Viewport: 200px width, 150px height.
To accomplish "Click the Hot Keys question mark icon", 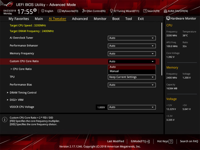I will (x=171, y=141).
